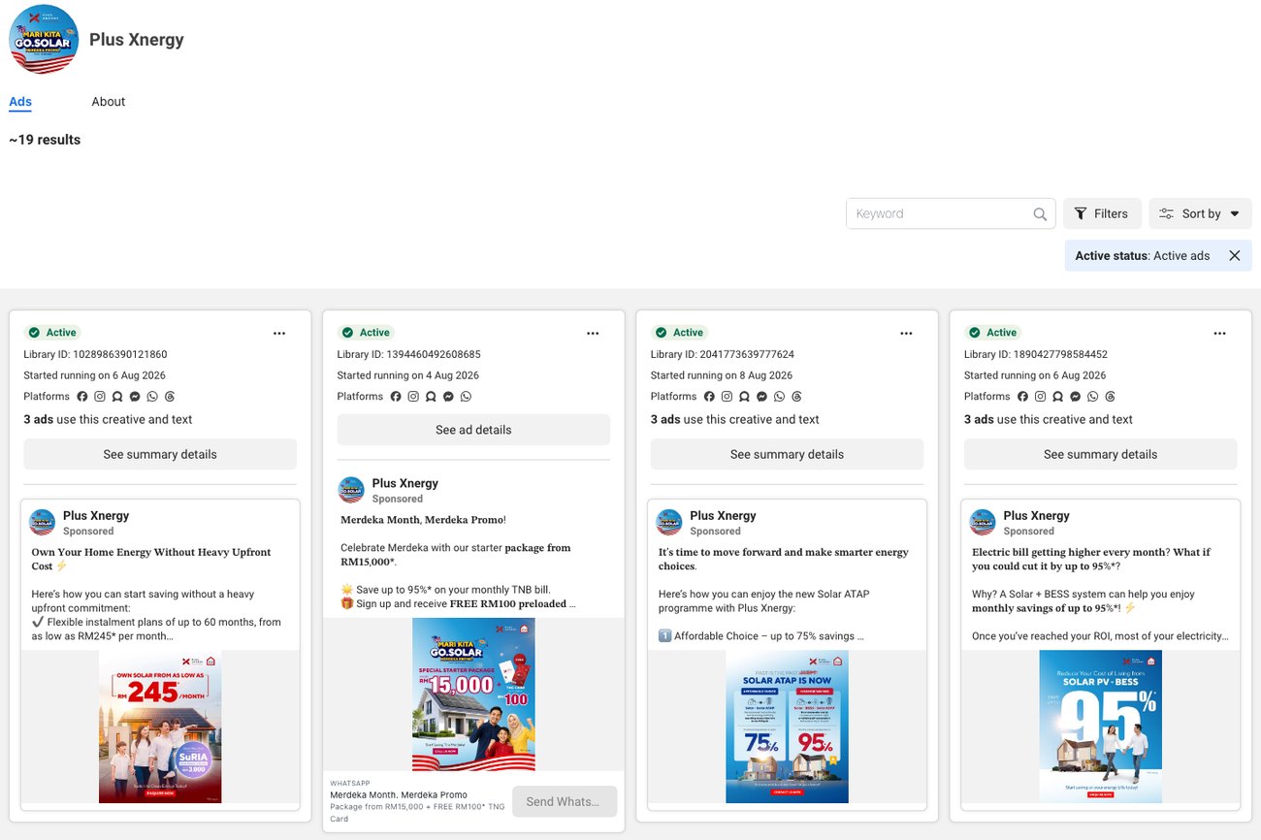Click 'Own Your Home Energy' ad headline
Viewport: 1261px width, 840px height.
(151, 559)
